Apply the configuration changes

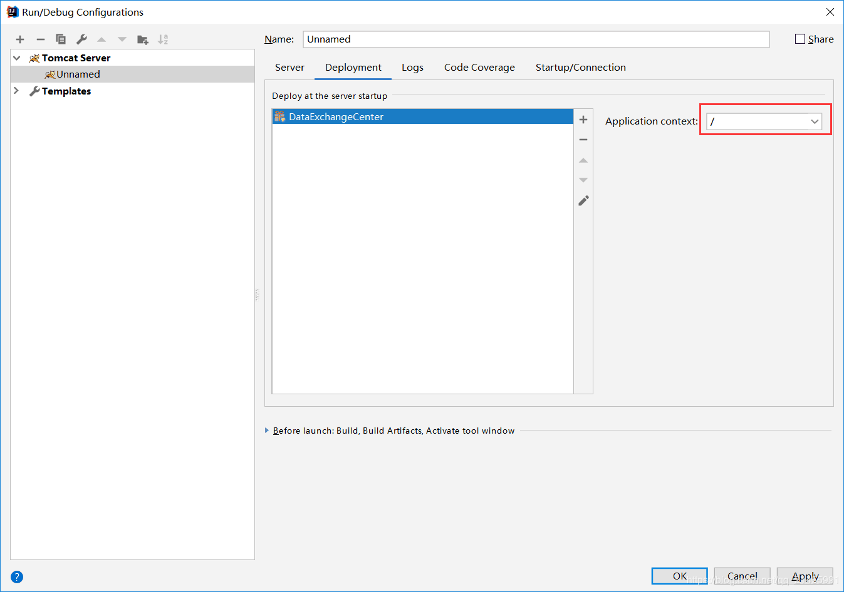805,576
